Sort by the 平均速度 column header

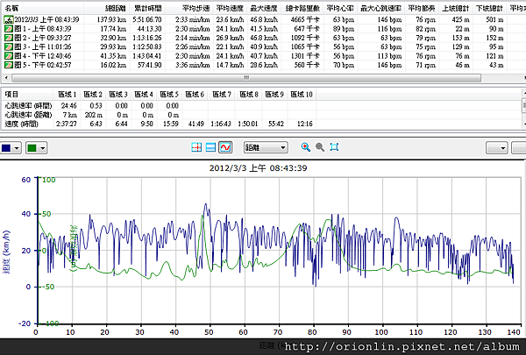coord(230,9)
